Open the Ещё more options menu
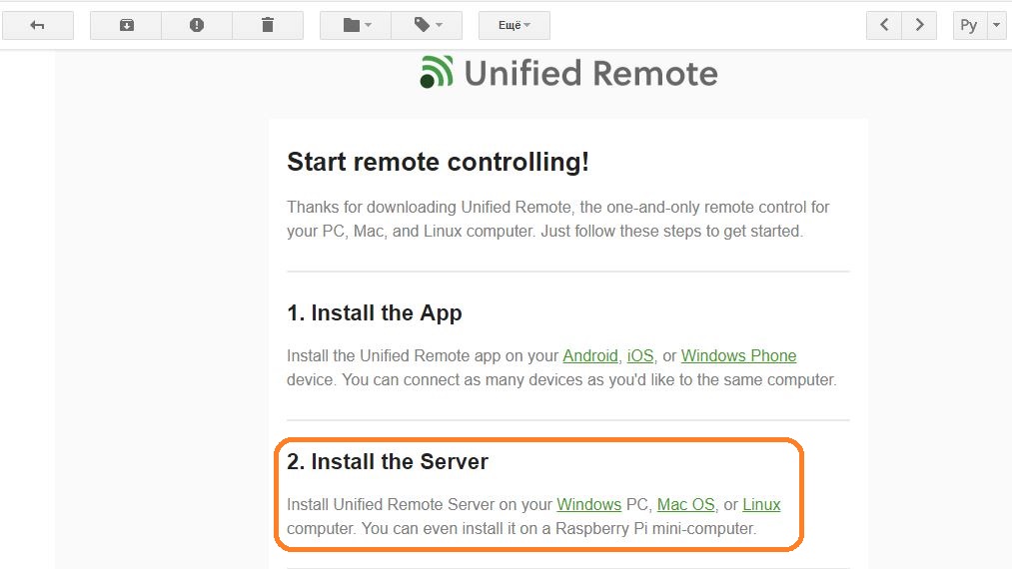 point(514,25)
